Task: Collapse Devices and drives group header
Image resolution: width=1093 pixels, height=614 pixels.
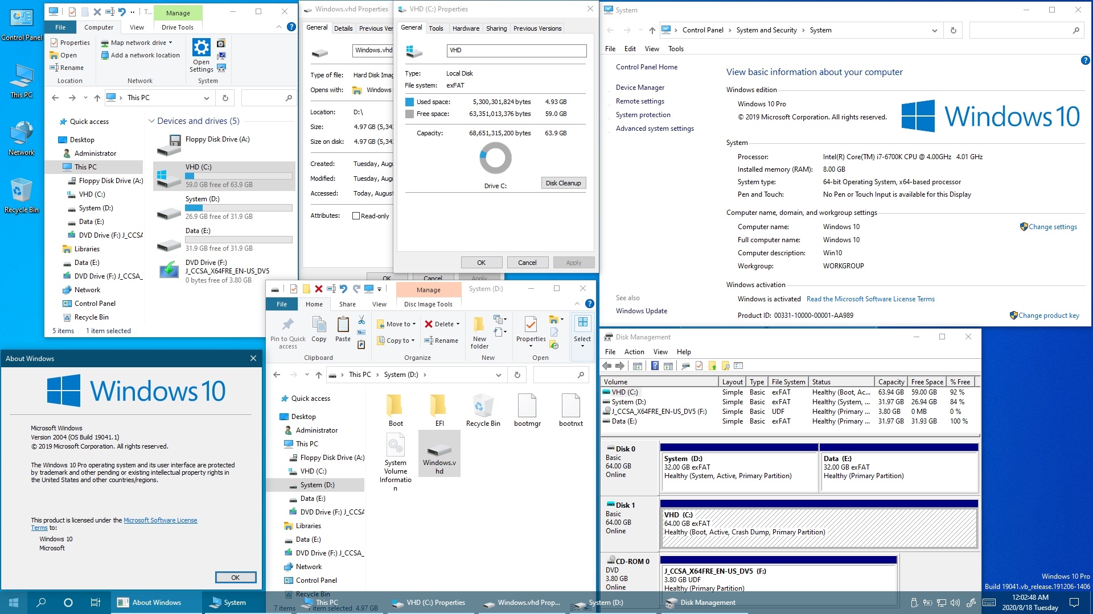Action: point(151,121)
